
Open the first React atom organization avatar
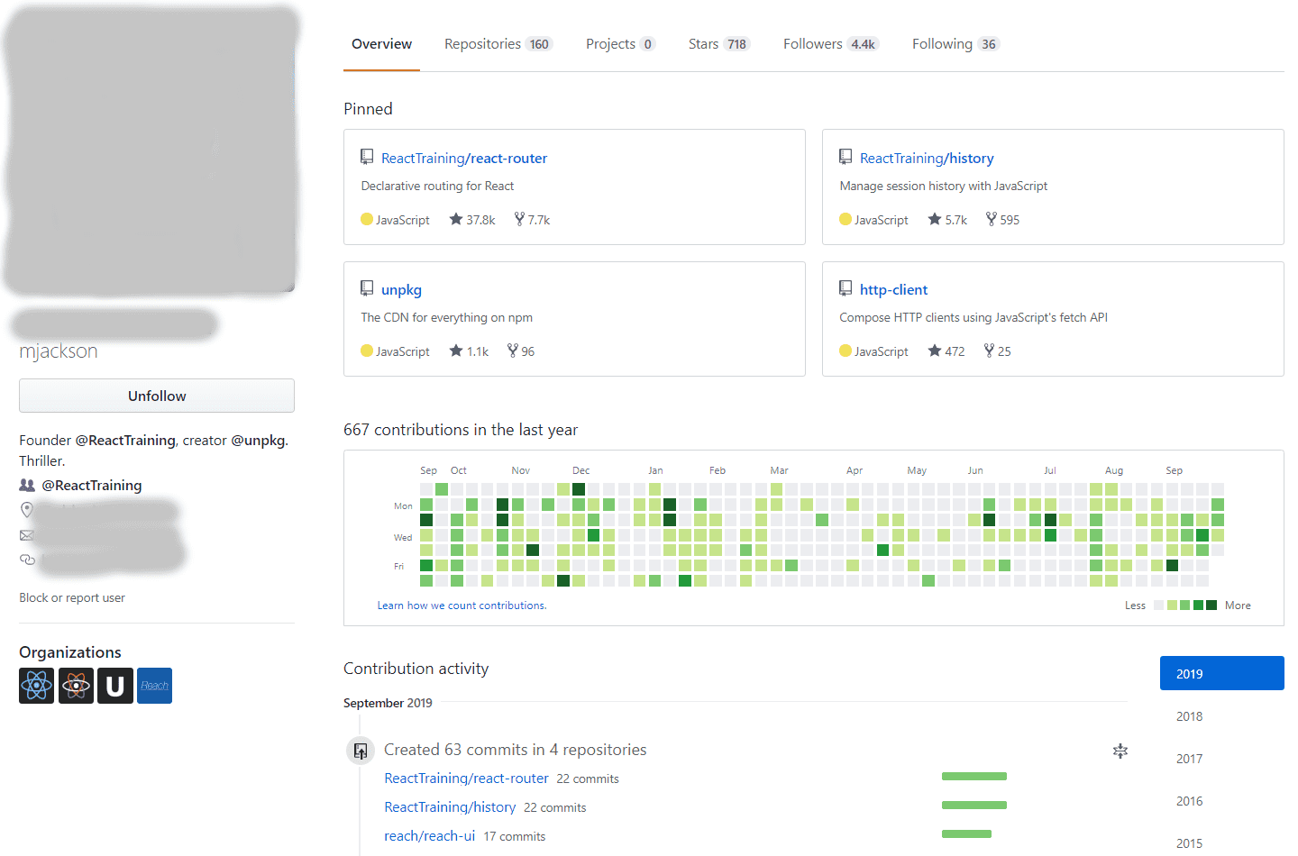(36, 686)
